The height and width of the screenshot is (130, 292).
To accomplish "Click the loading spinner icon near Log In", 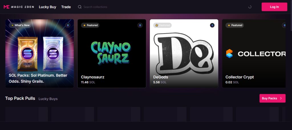I will tap(250, 7).
